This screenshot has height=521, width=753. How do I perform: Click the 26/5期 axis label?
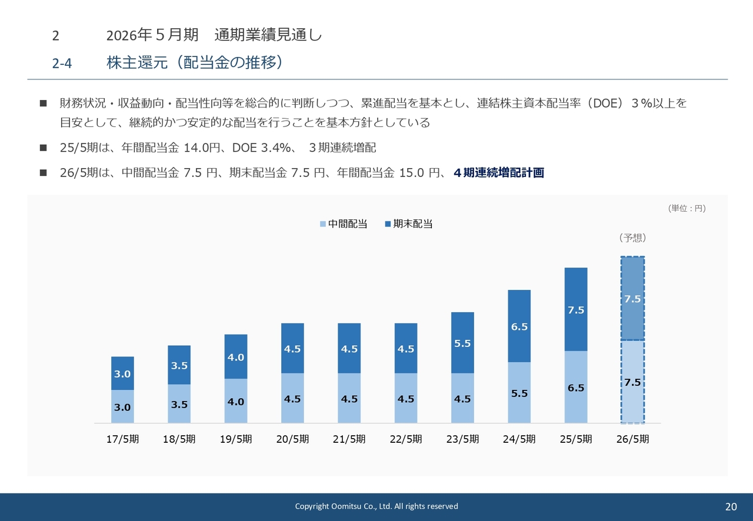tap(632, 439)
